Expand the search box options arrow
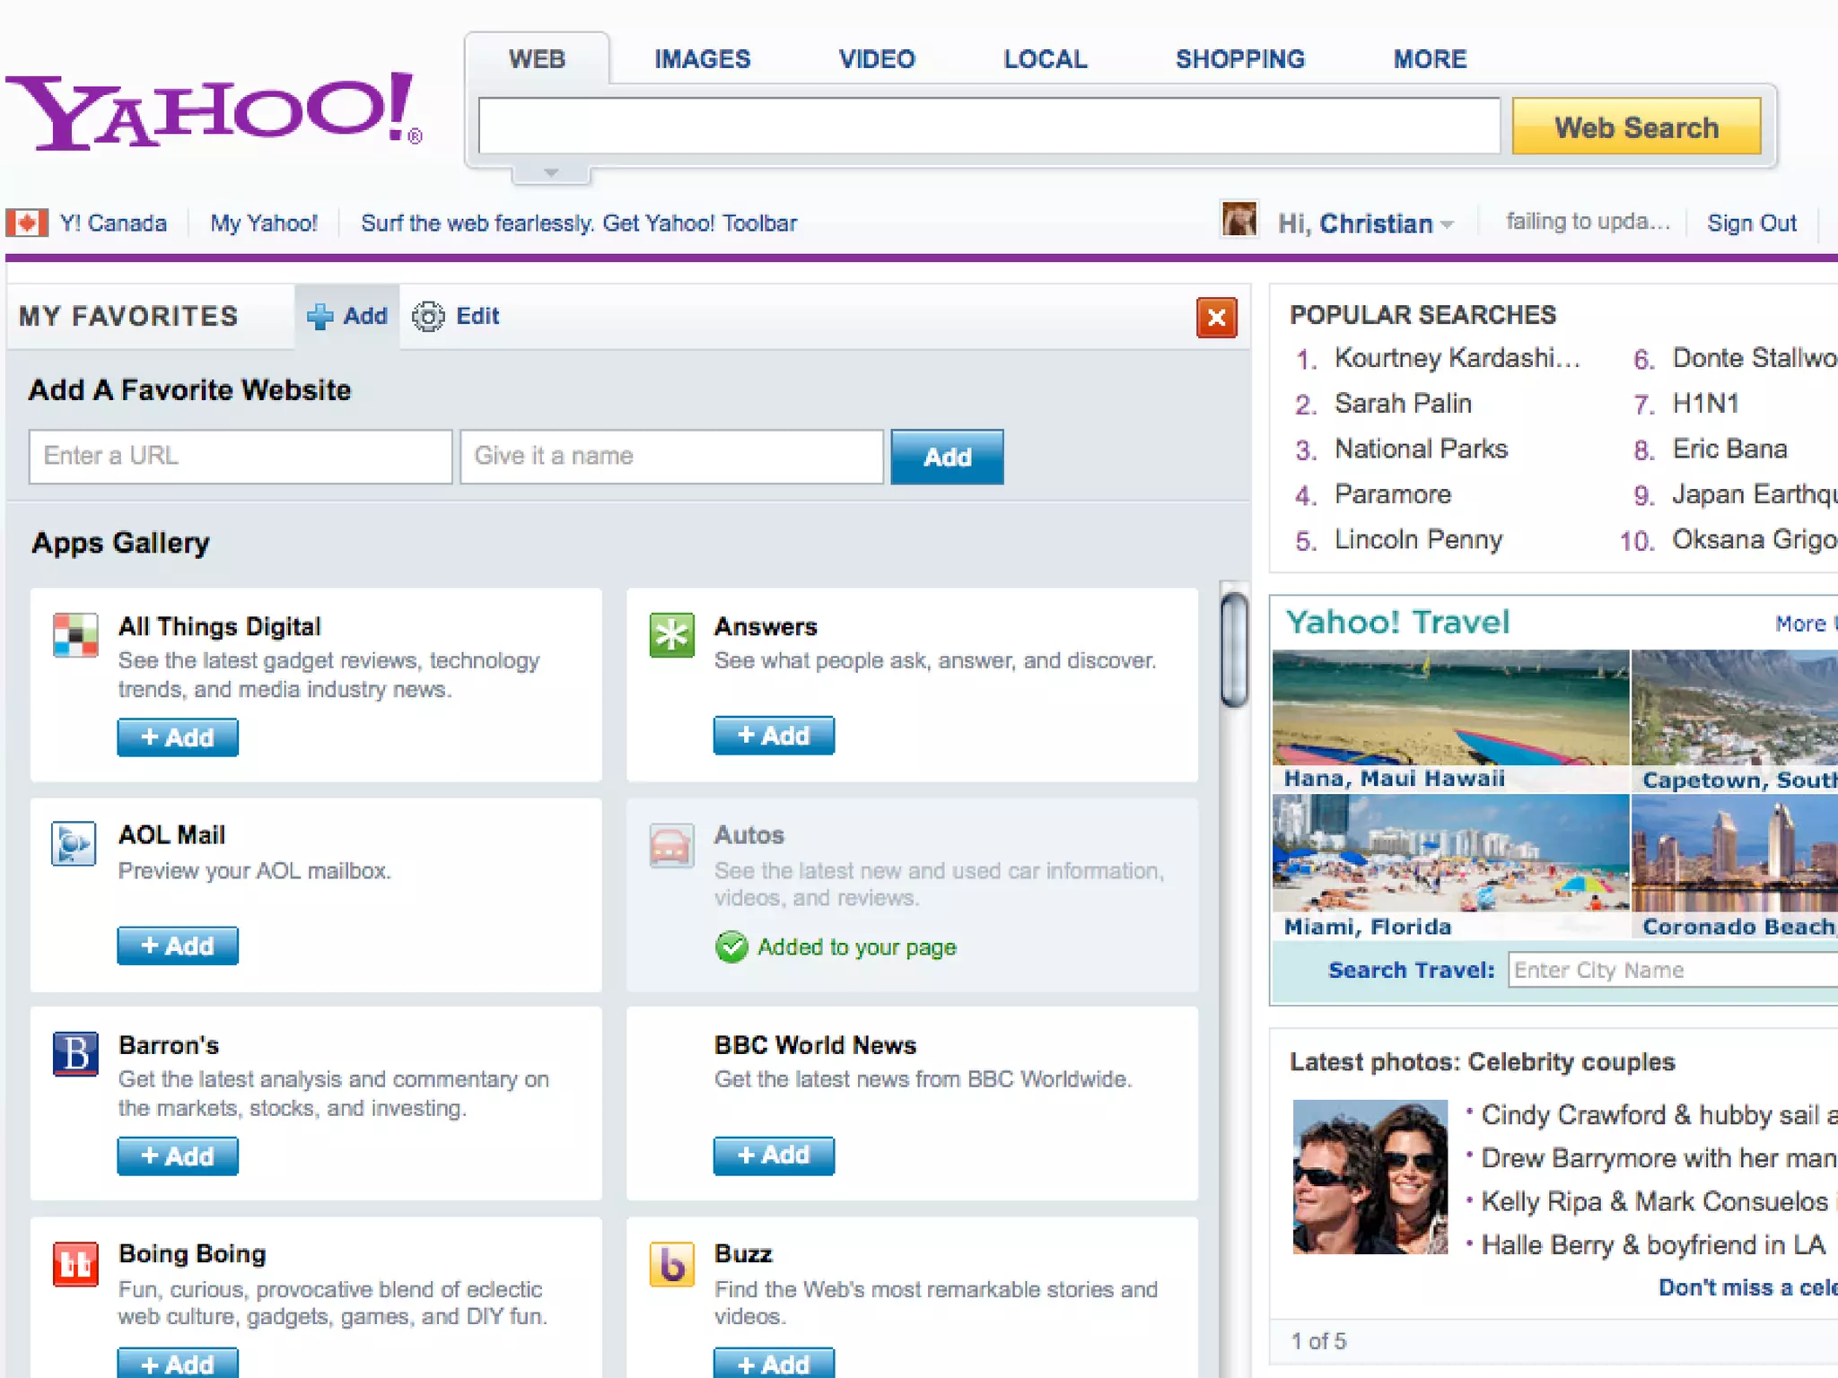Image resolution: width=1838 pixels, height=1378 pixels. coord(551,172)
